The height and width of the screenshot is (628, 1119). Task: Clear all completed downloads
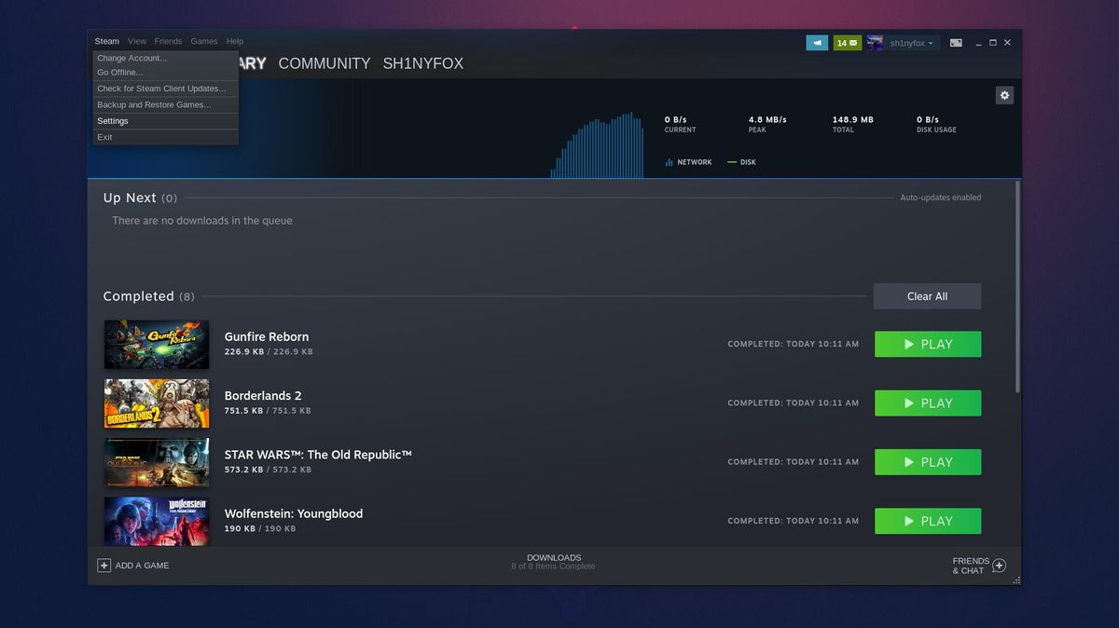pyautogui.click(x=927, y=296)
